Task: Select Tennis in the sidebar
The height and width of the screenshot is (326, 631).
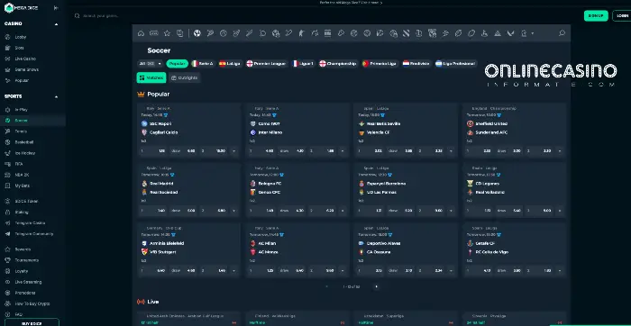Action: [x=21, y=131]
